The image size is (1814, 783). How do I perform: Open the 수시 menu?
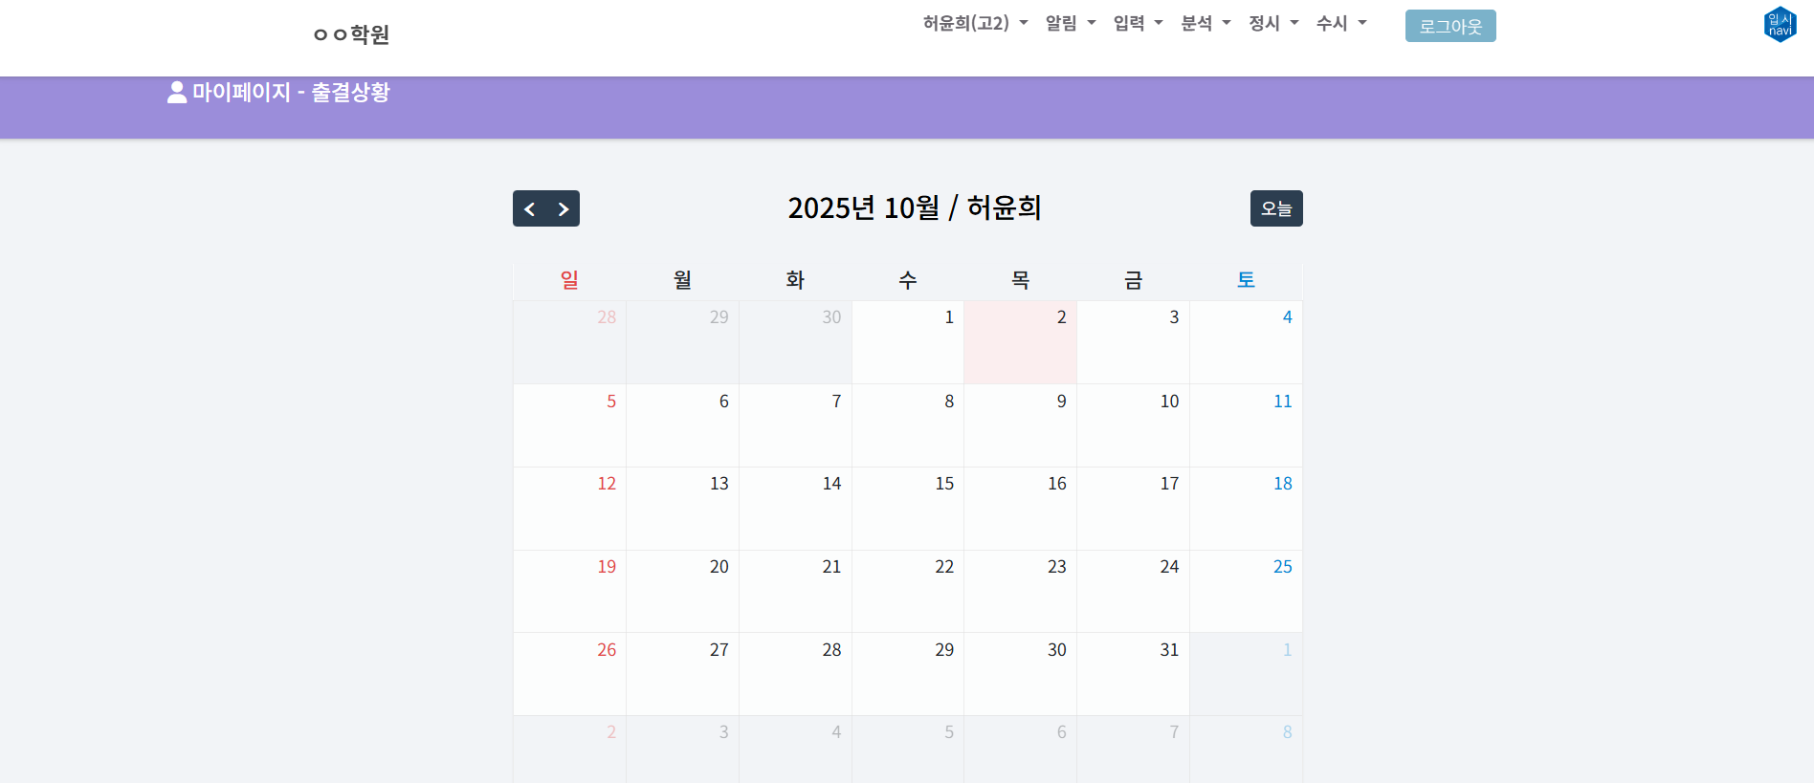pos(1341,23)
